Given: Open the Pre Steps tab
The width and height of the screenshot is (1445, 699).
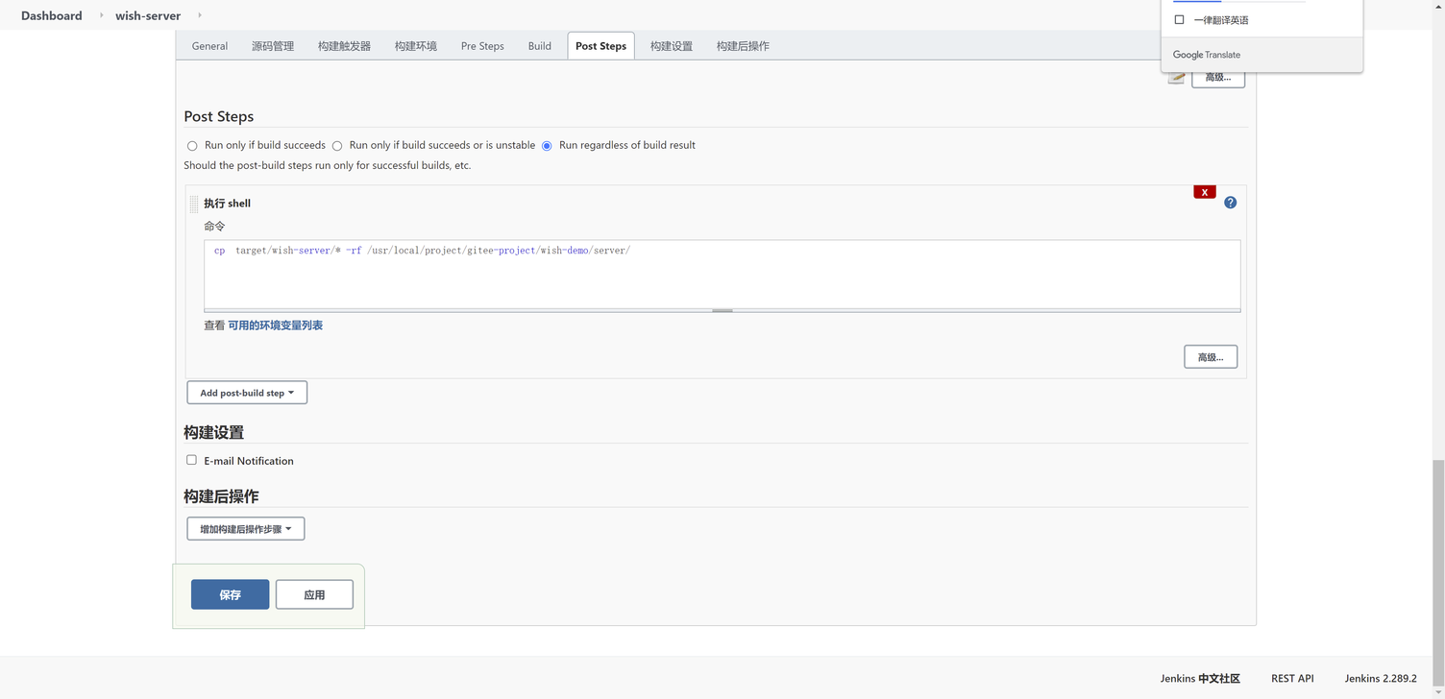Looking at the screenshot, I should (482, 46).
